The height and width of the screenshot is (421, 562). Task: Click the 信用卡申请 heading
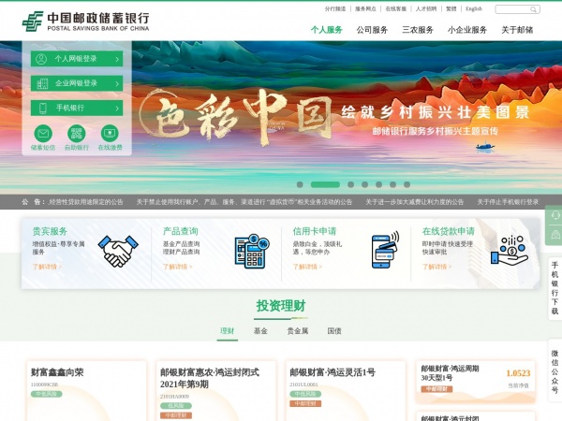click(315, 231)
